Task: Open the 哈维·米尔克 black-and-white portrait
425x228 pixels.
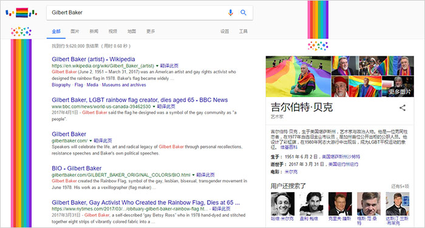Action: (x=282, y=204)
